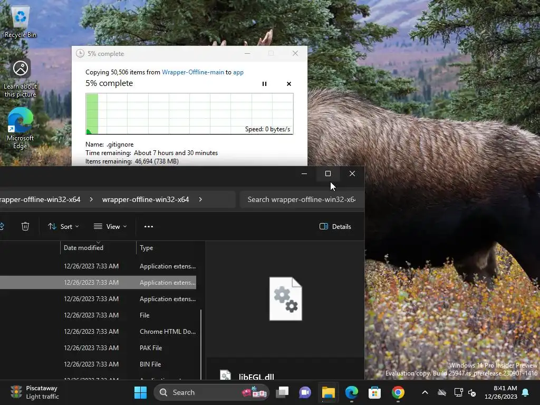Image resolution: width=540 pixels, height=405 pixels.
Task: Click the Search wrapper-offline-win32-x64 field
Action: [302, 199]
